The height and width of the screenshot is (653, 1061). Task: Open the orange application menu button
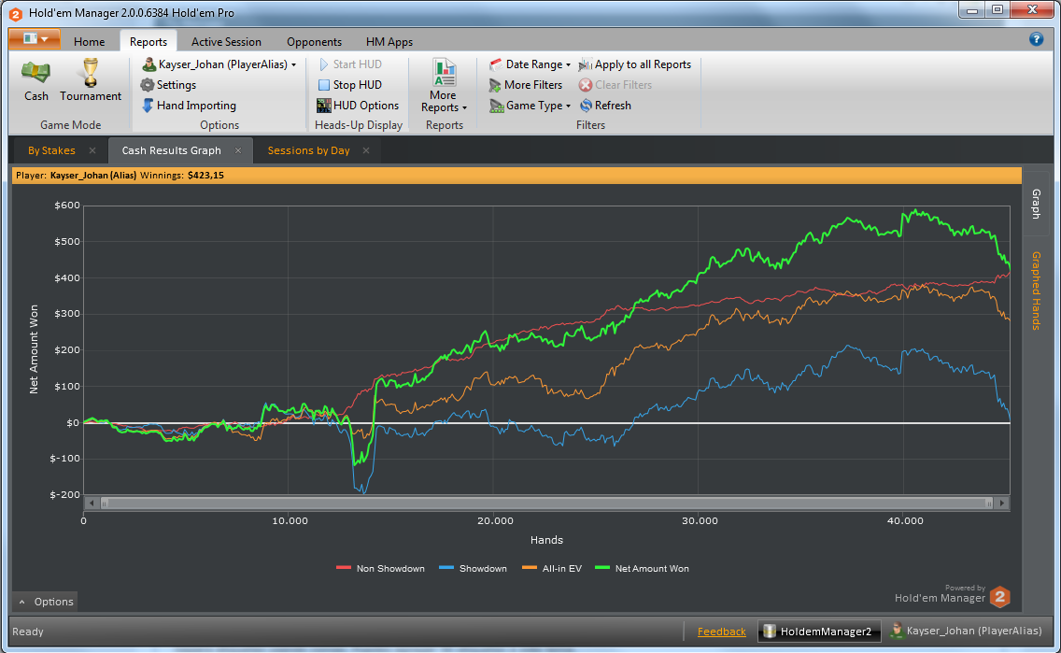[x=35, y=39]
